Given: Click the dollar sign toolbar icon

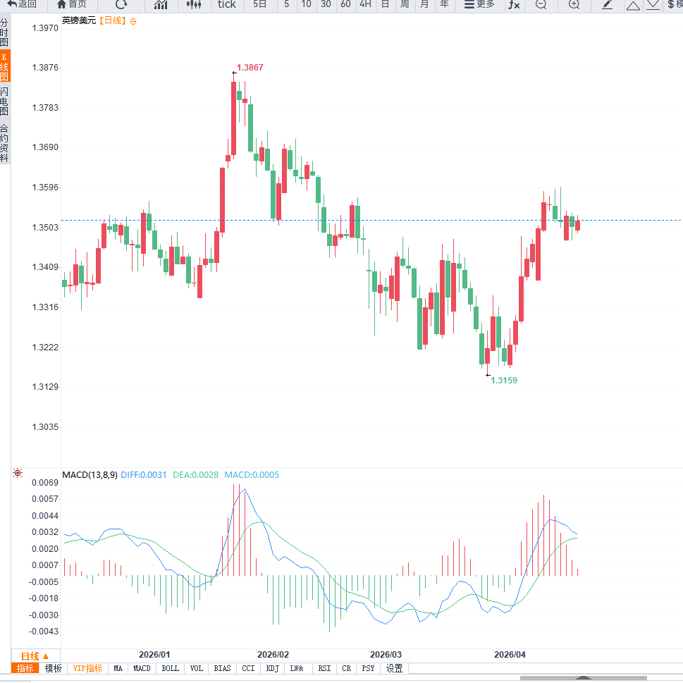Looking at the screenshot, I should 671,4.
